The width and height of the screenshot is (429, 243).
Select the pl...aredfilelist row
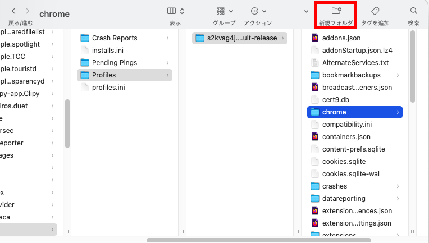click(29, 32)
